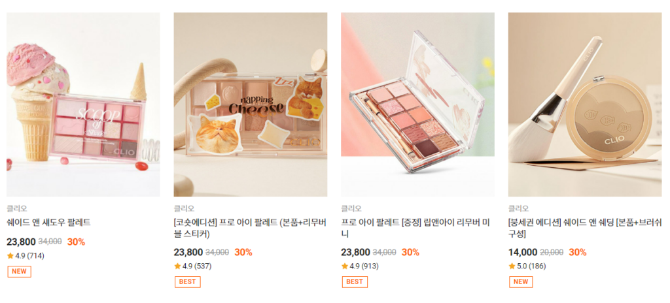670x303 pixels.
Task: Open the Napping Cheese cat palette image
Action: [251, 104]
